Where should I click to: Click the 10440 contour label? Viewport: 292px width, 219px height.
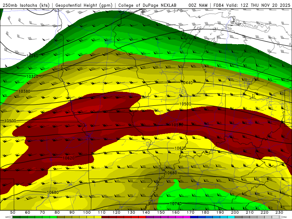[187, 83]
